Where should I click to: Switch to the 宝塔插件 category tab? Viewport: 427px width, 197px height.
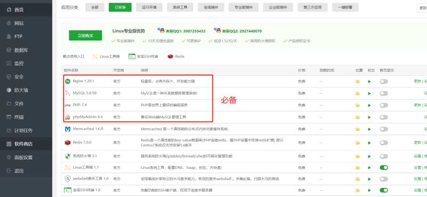tap(211, 7)
